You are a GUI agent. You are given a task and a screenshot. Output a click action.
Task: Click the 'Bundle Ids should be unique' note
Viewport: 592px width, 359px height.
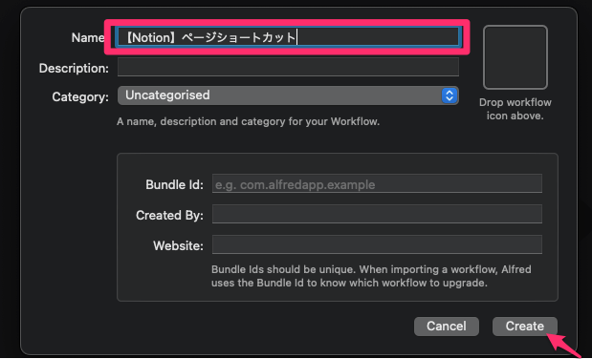tap(371, 276)
